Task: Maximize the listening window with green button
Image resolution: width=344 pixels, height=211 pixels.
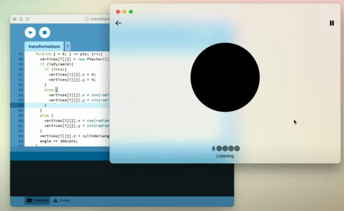Action: coord(131,11)
